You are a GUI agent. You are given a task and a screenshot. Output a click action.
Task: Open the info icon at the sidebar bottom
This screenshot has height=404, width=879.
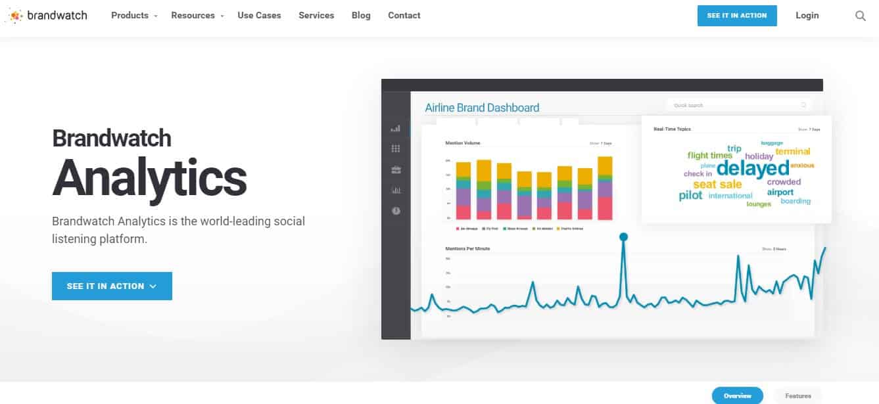click(396, 212)
